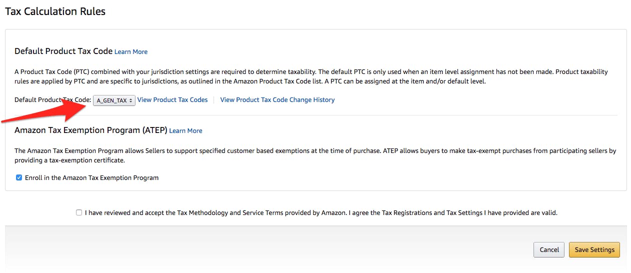The image size is (631, 273).
Task: Click the "Enroll in the Amazon Tax Exemption Program" label
Action: coord(91,177)
